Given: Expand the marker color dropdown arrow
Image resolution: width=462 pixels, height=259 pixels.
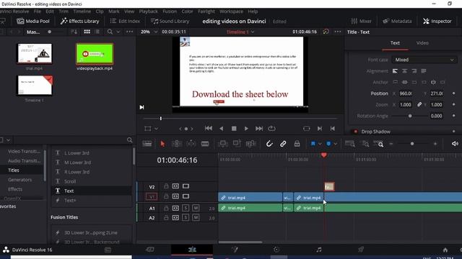Looking at the screenshot, I should pyautogui.click(x=335, y=144).
